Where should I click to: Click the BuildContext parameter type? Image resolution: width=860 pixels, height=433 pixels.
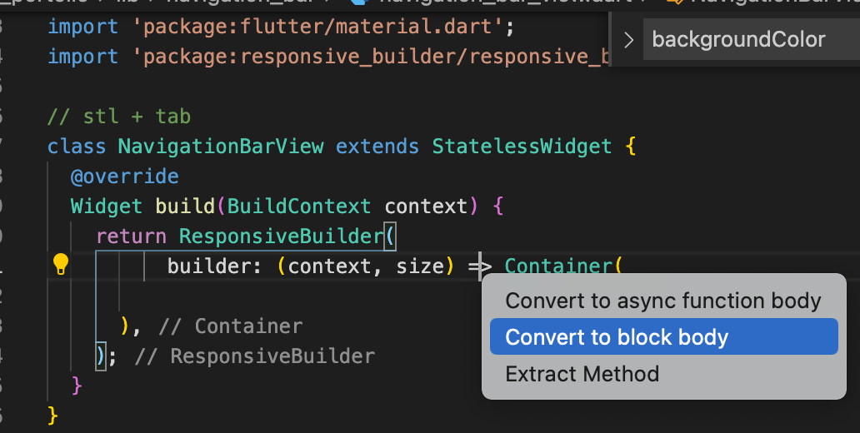[x=299, y=206]
